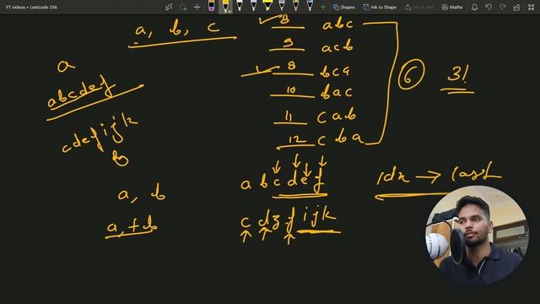Click Ink to Shape
The image size is (540, 304).
point(380,7)
